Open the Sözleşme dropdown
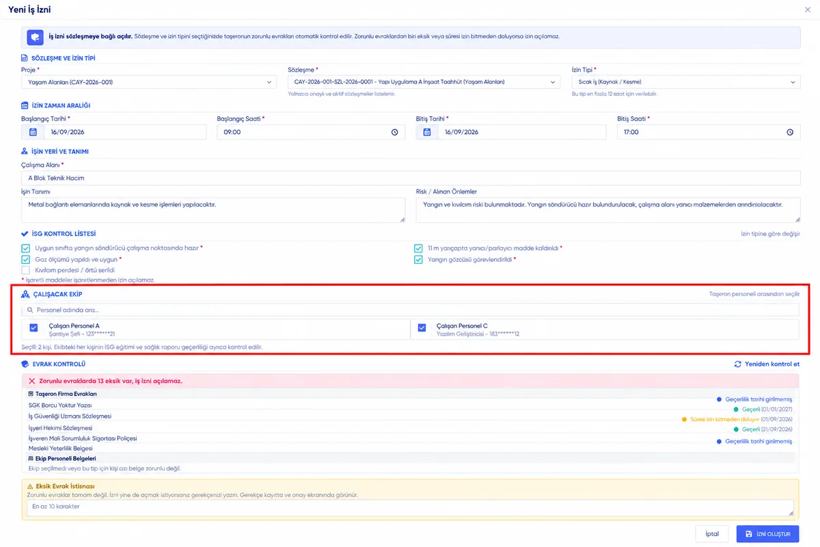This screenshot has width=820, height=547. 424,82
